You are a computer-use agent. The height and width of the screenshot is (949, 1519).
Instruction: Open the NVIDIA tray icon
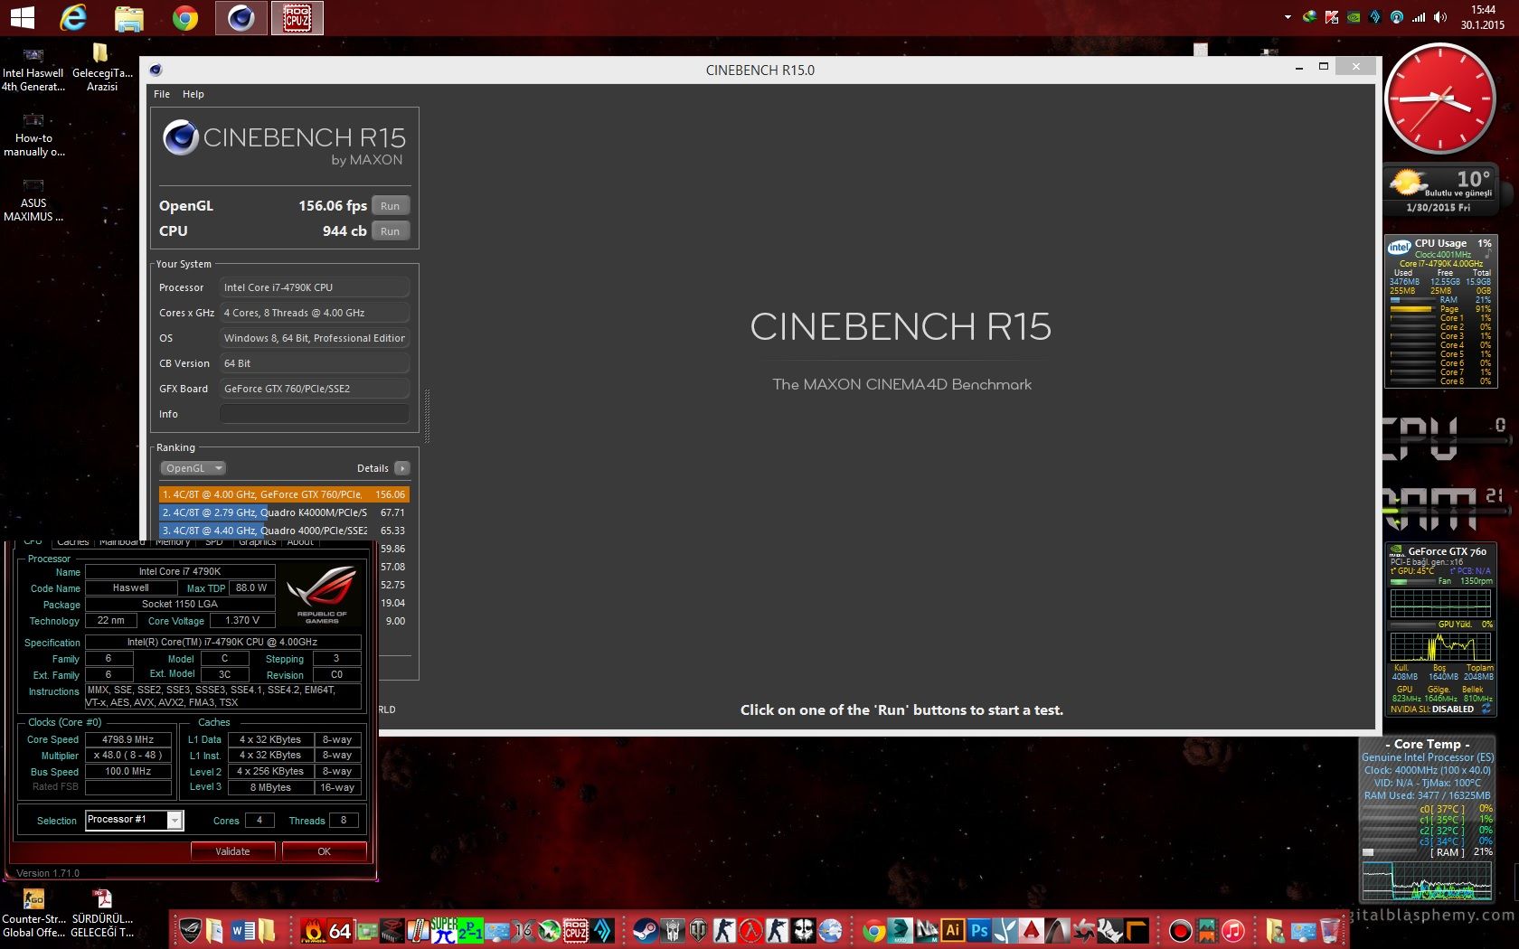coord(1354,17)
